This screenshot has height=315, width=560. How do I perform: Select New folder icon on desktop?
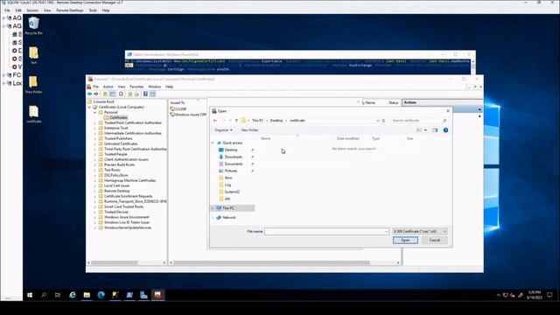tap(33, 85)
